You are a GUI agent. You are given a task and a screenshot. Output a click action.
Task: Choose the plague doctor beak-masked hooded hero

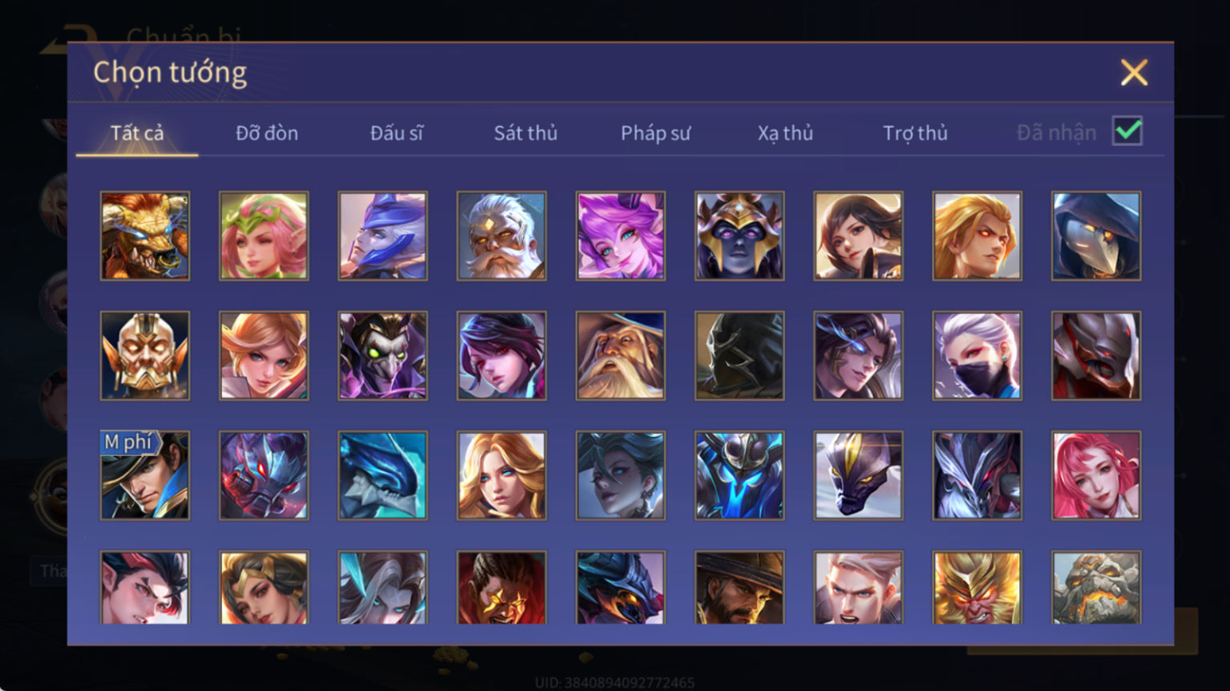(1096, 236)
